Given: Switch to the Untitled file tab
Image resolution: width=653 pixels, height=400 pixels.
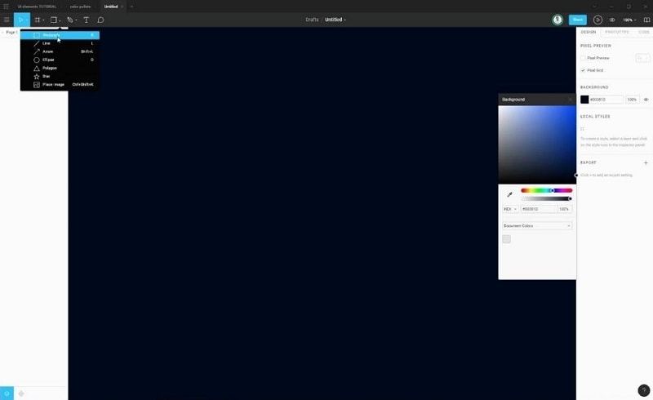Looking at the screenshot, I should coord(111,7).
